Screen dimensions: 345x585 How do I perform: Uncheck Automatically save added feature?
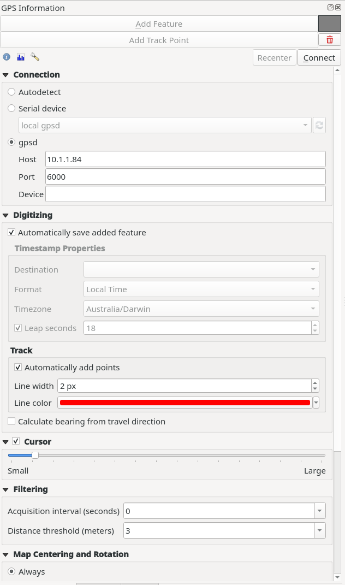(x=11, y=232)
